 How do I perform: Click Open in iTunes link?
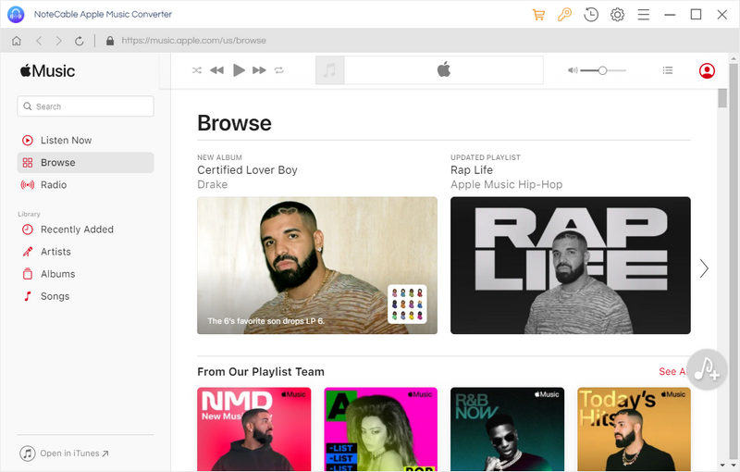(x=65, y=453)
